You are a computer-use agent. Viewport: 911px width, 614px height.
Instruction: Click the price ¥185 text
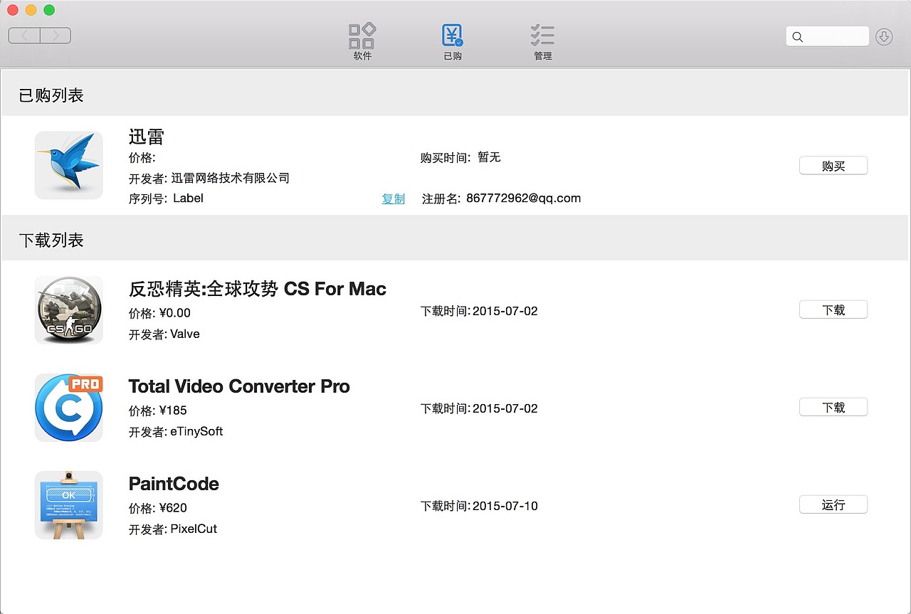173,411
